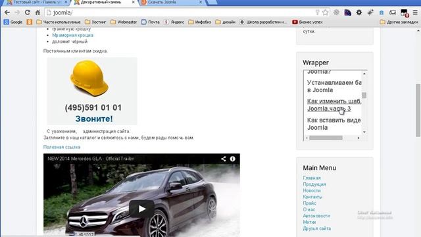421x237 pixels.
Task: Open the Мраморная крошка link
Action: [73, 35]
